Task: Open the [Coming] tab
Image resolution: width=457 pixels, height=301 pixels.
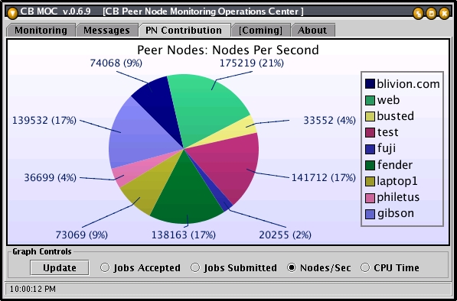Action: point(260,31)
